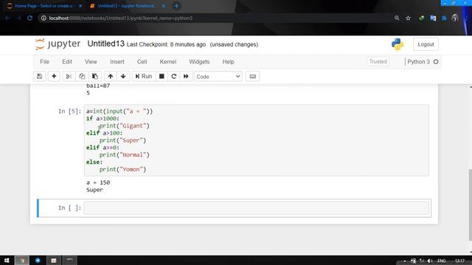Run the current cell
This screenshot has width=472, height=265.
(x=144, y=77)
